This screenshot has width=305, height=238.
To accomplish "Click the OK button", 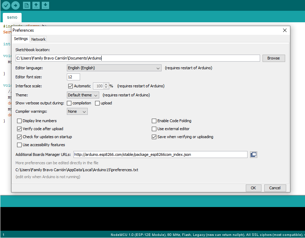I will (253, 188).
